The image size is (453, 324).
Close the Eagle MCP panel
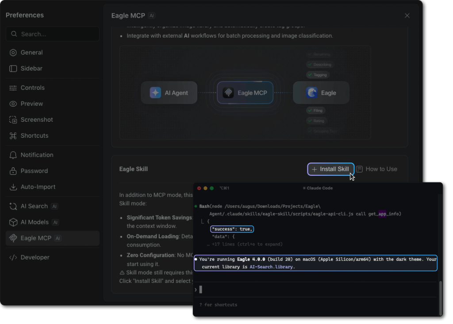click(407, 15)
